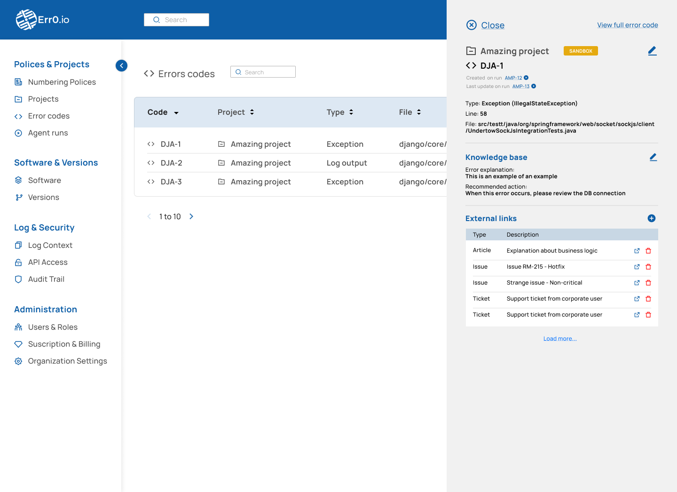This screenshot has height=492, width=677.
Task: Collapse the sidebar with the round chevron button
Action: (121, 65)
